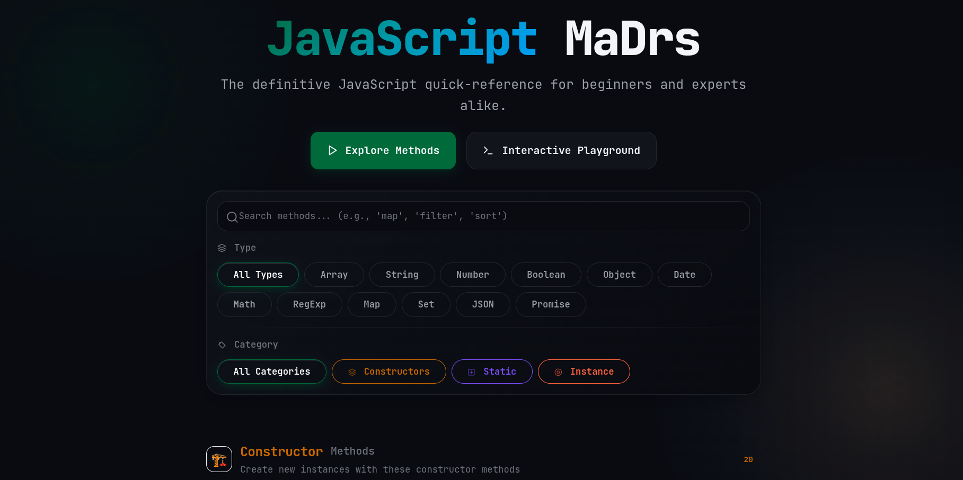Screen dimensions: 963x480
Task: Click the stack icon in Constructors chip
Action: pyautogui.click(x=352, y=372)
